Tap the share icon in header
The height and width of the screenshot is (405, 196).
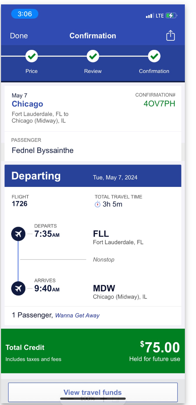170,35
